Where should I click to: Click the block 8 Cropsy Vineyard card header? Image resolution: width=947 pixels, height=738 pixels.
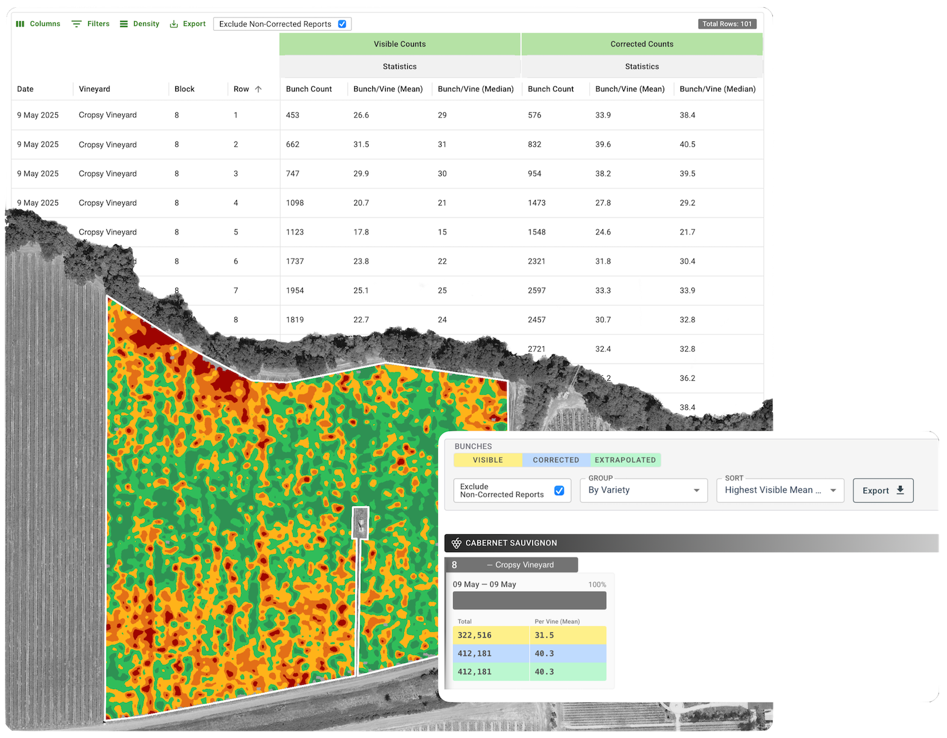point(511,565)
